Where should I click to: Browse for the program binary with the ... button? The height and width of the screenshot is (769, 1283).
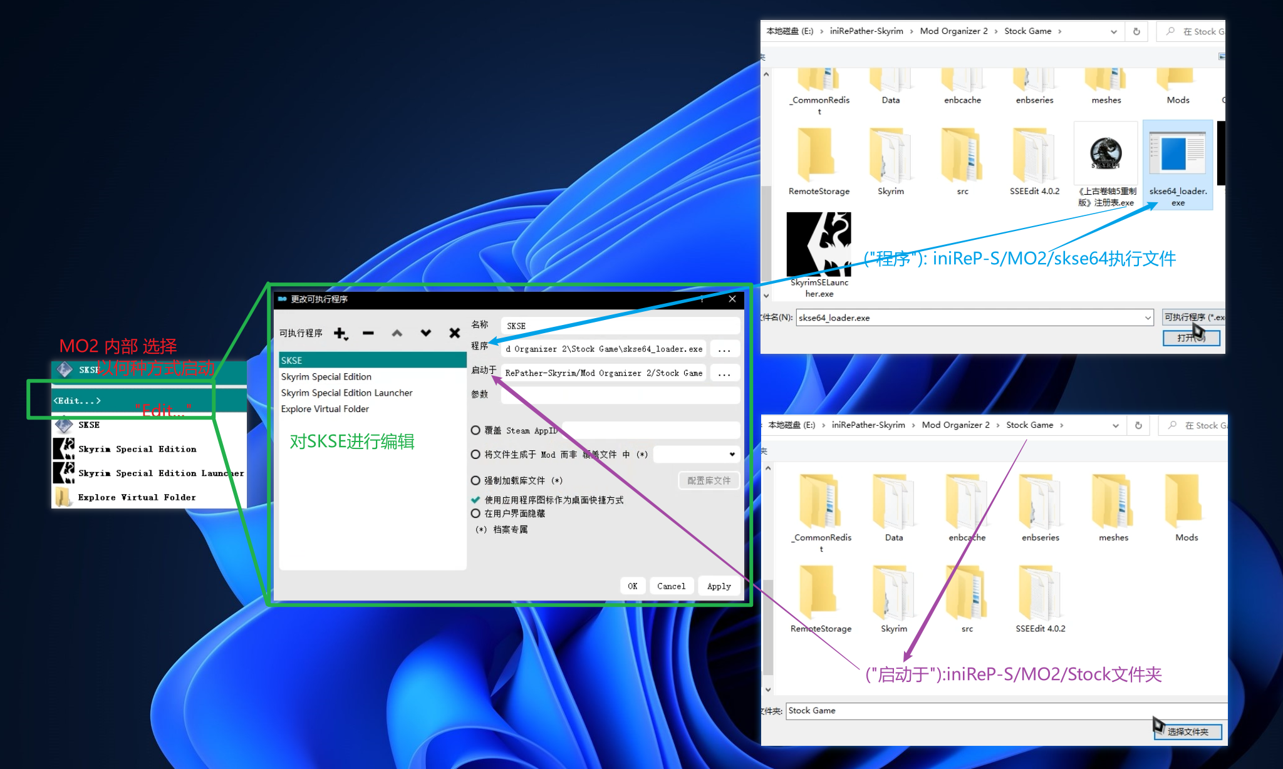click(x=724, y=349)
